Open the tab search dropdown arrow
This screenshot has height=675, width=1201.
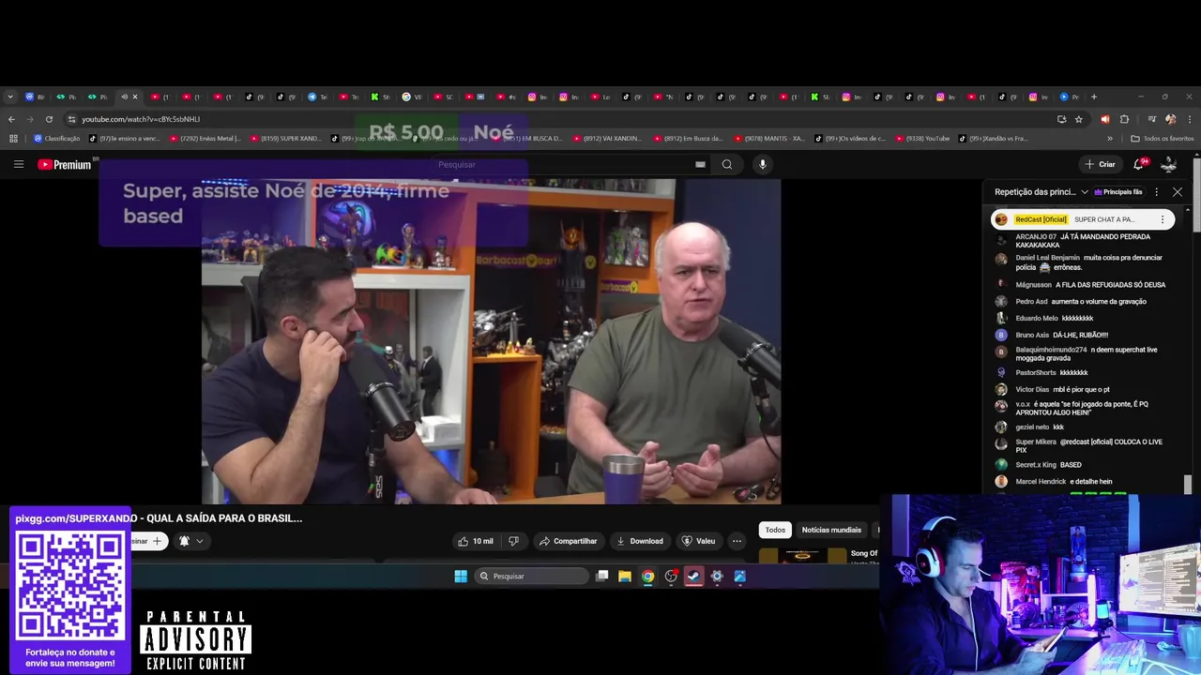click(x=10, y=97)
